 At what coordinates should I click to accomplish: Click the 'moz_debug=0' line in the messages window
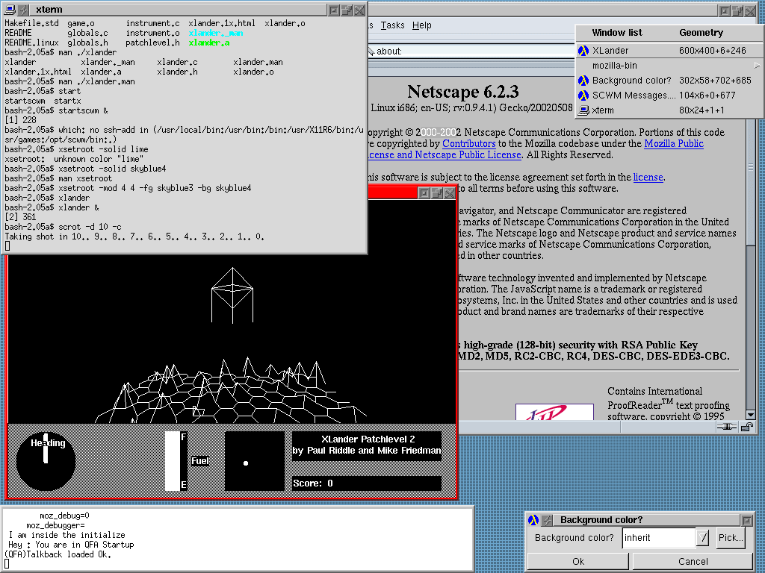coord(64,516)
